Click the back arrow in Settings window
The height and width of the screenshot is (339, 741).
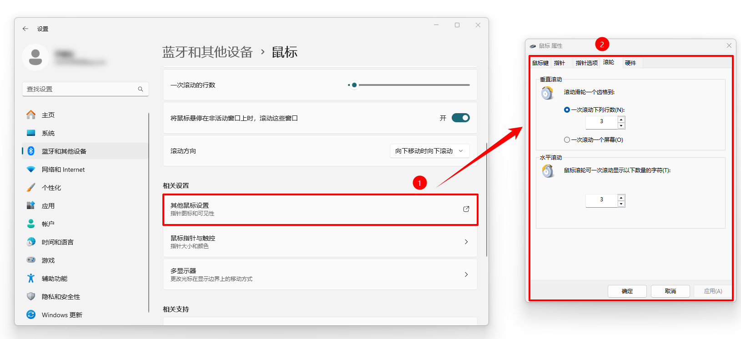tap(25, 29)
